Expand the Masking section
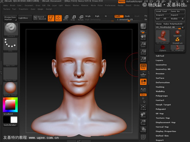This screenshot has height=142, width=190. [160, 87]
